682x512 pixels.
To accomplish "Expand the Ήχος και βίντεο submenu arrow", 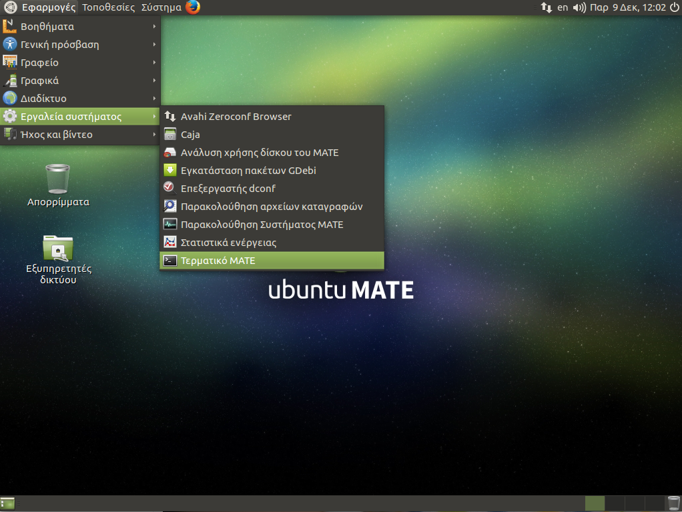I will pos(154,134).
